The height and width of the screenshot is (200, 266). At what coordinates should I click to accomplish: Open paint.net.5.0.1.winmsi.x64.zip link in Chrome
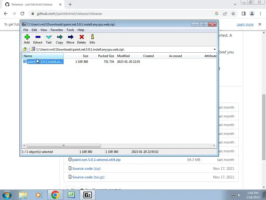tap(96, 160)
